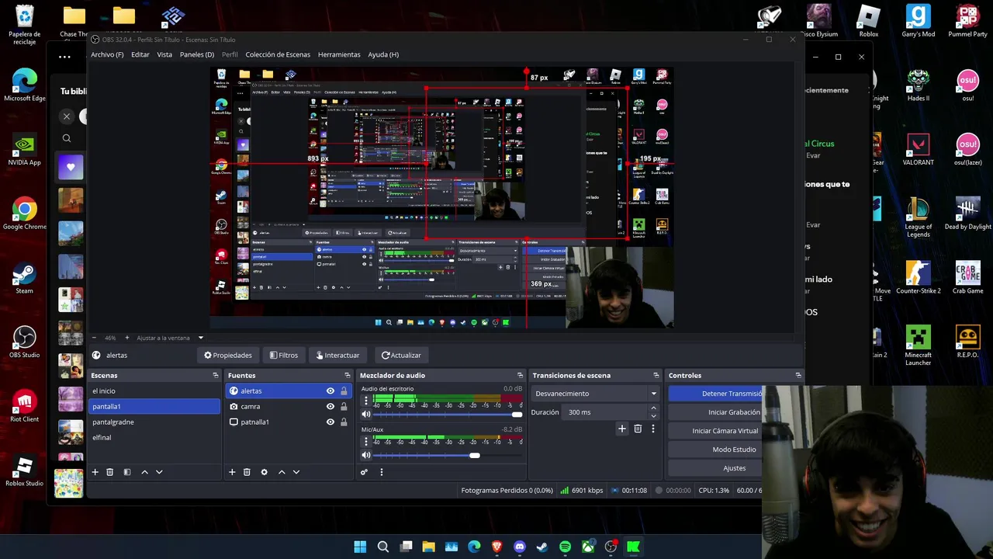
Task: Open Paneles (D) menu
Action: point(197,54)
